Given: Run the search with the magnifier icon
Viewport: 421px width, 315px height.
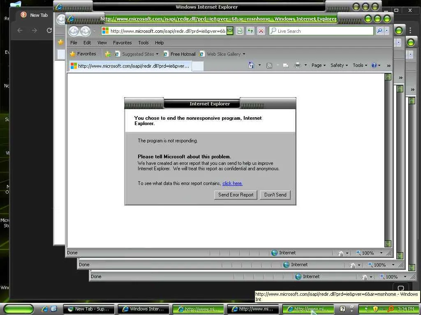Looking at the screenshot, I should pos(379,31).
